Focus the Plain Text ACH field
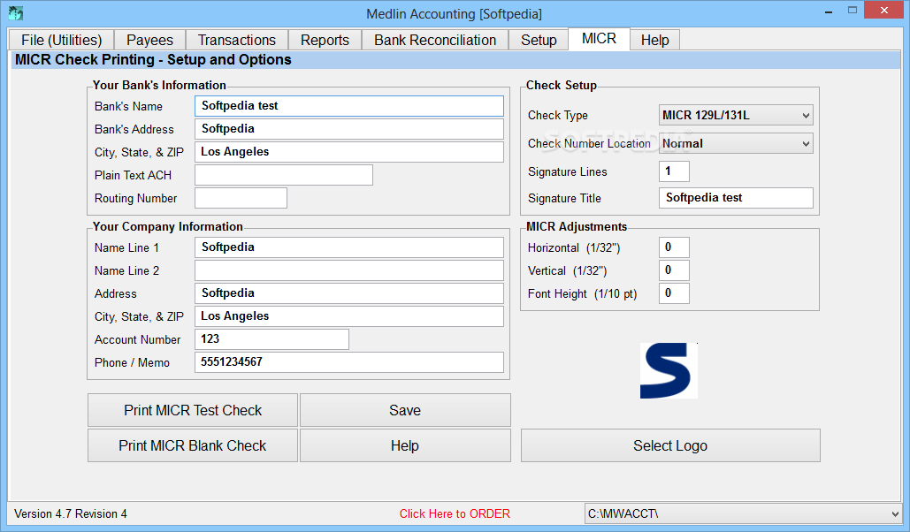 284,175
